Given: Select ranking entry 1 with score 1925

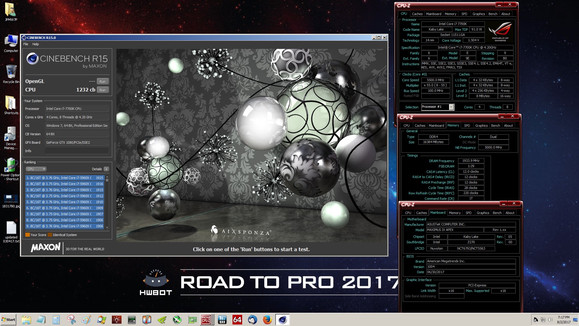Looking at the screenshot, I should point(65,178).
